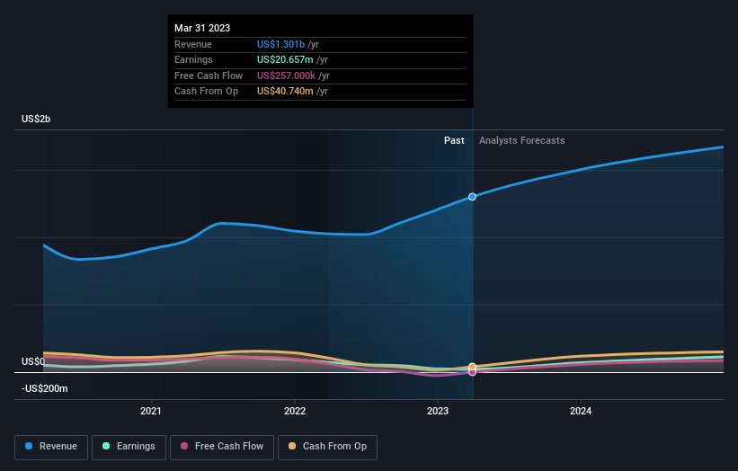Image resolution: width=738 pixels, height=471 pixels.
Task: Click the Analysts Forecasts label
Action: 522,140
